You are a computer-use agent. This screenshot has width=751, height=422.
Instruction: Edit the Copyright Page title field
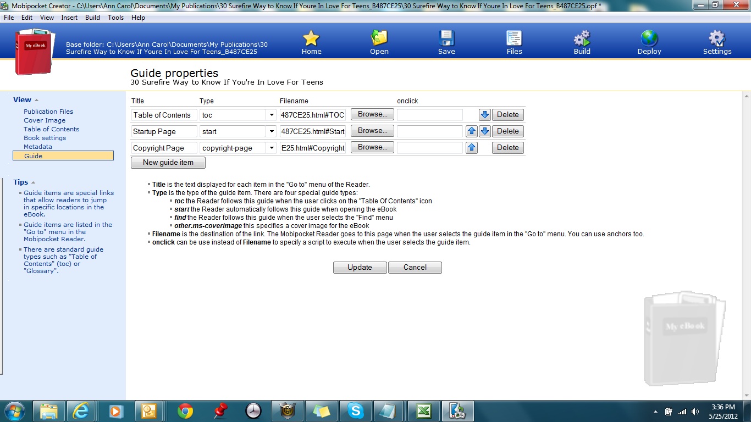164,148
